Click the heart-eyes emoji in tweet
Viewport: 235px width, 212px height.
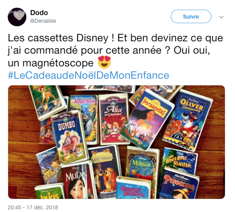104,62
